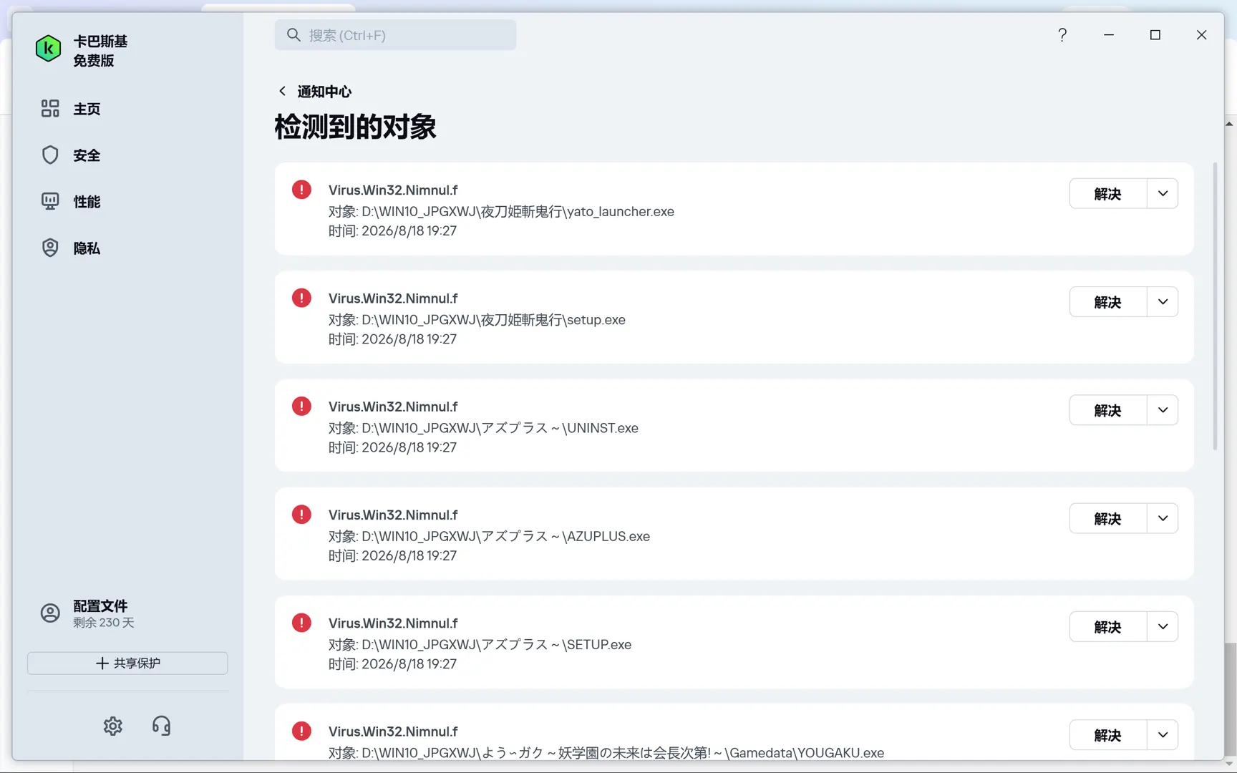Screen dimensions: 1237x773
Task: Expand 解决 options for yato_launcher.exe
Action: point(1163,194)
